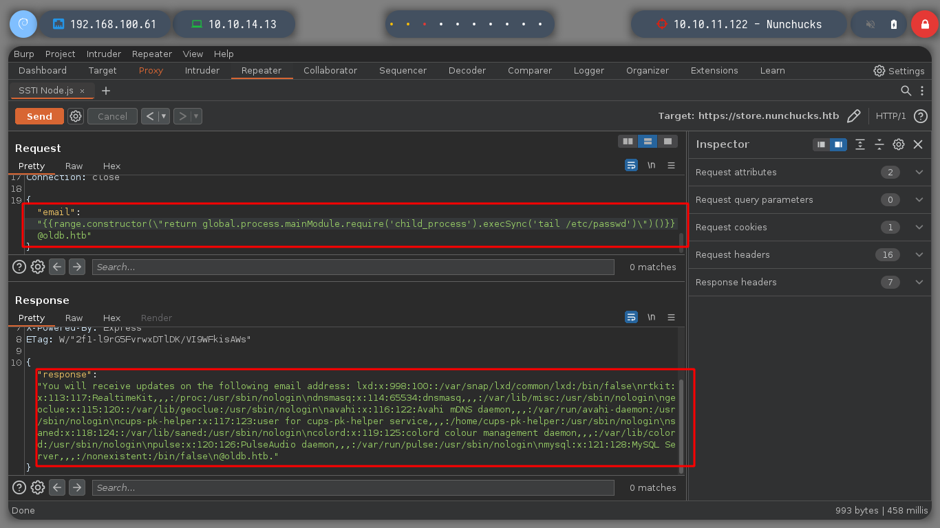Edit target with the pencil icon
The height and width of the screenshot is (528, 940).
(854, 116)
